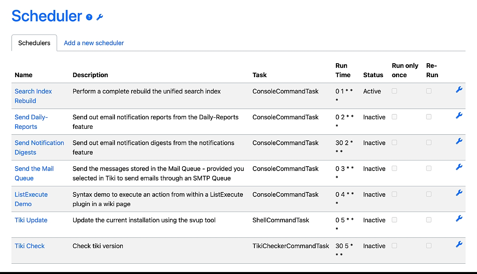
Task: Toggle Run only once checkbox for Search Index Rebuild
Action: point(394,91)
